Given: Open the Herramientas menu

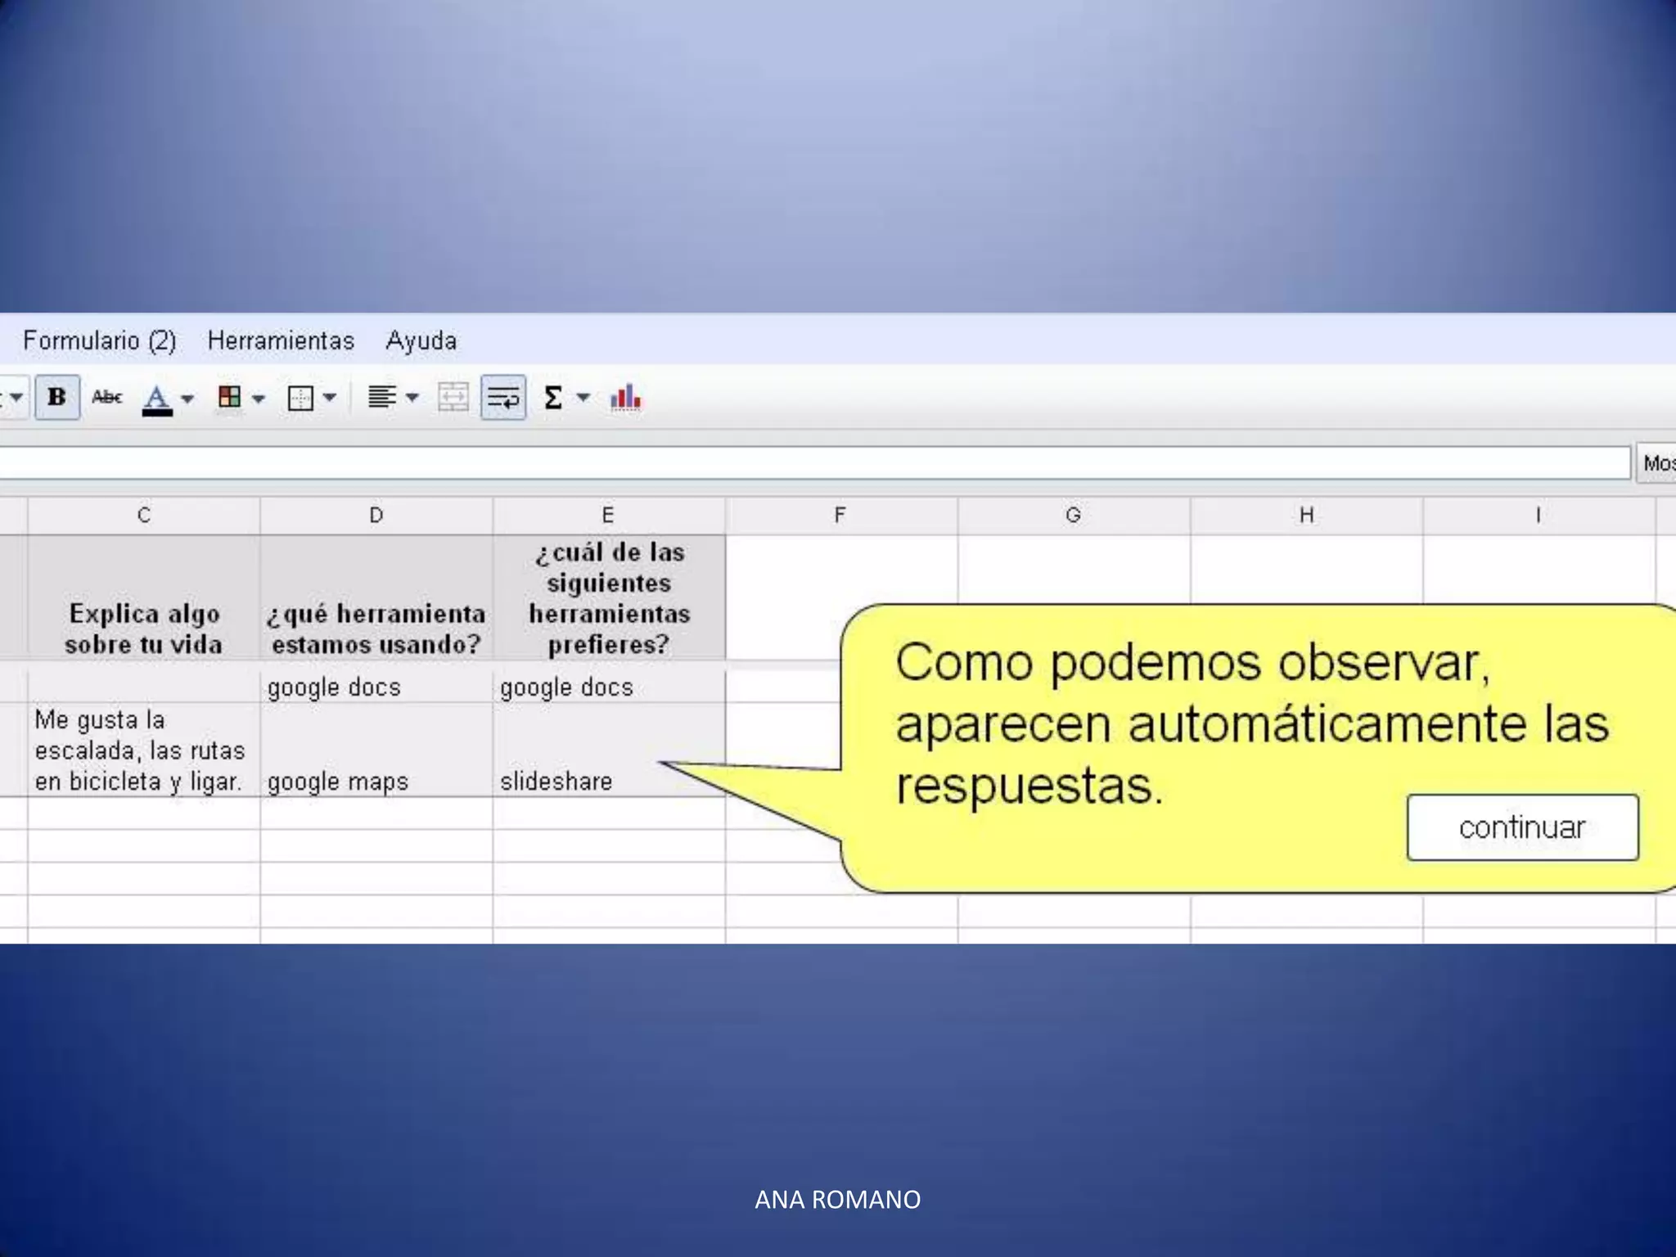Looking at the screenshot, I should (281, 340).
